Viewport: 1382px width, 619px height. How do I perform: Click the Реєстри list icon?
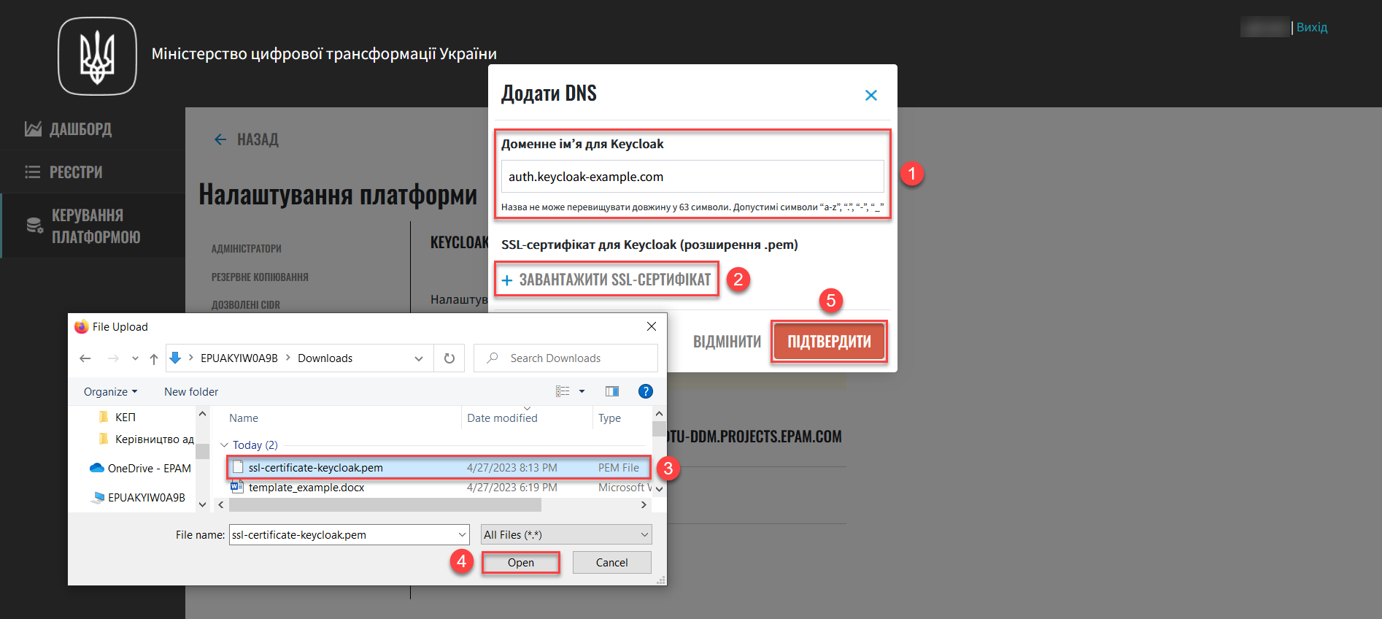click(33, 172)
